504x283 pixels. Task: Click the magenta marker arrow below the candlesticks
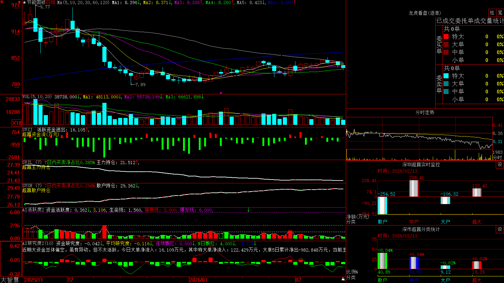coord(220,93)
